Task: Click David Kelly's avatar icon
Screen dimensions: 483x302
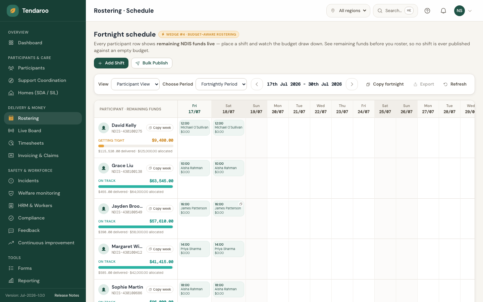Action: click(104, 128)
